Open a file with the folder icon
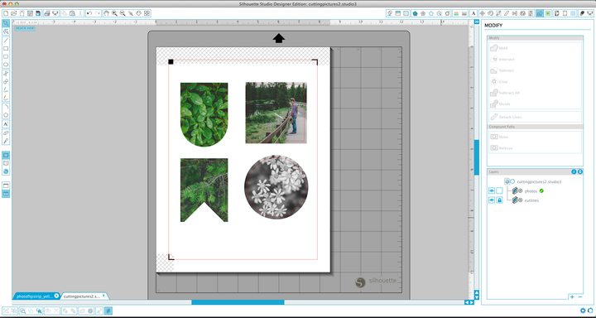Image resolution: width=596 pixels, height=318 pixels. [14, 13]
